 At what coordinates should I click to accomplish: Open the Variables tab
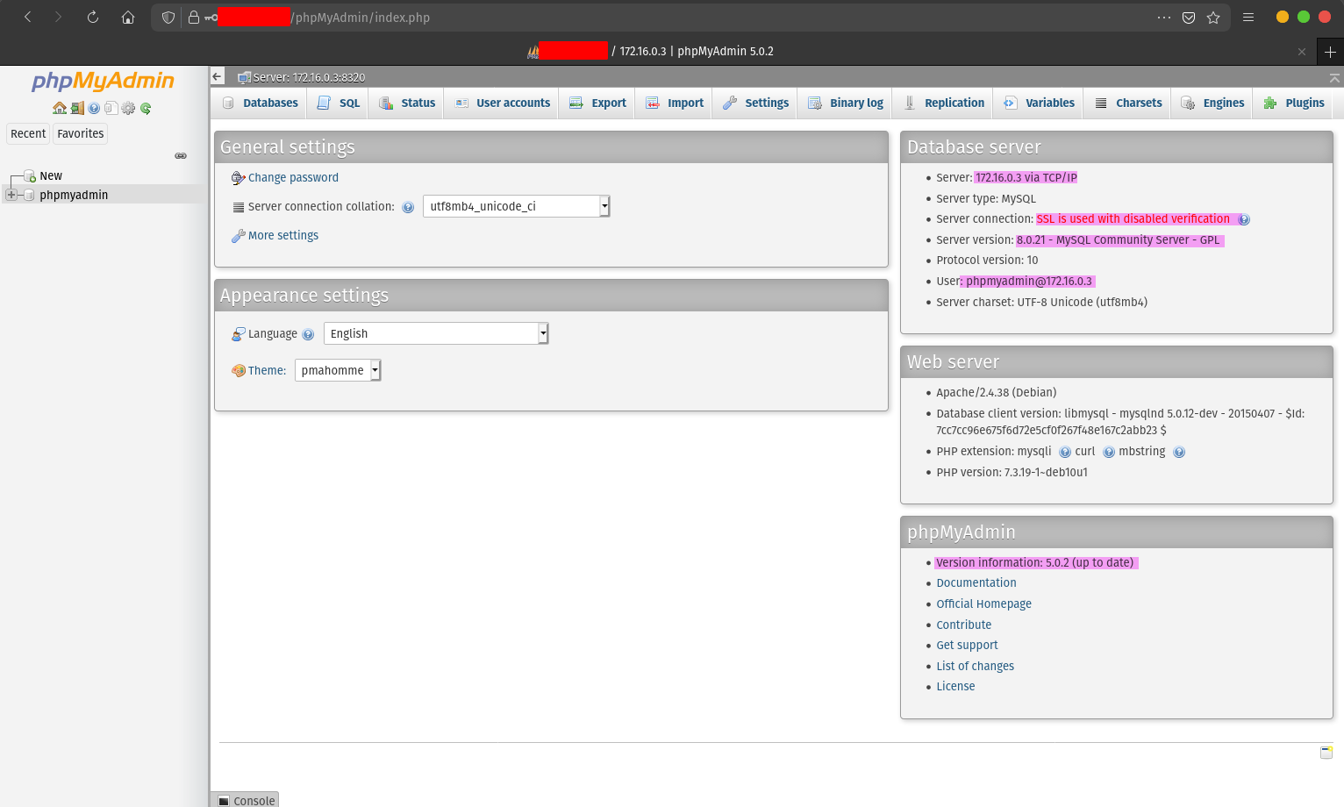coord(1040,103)
